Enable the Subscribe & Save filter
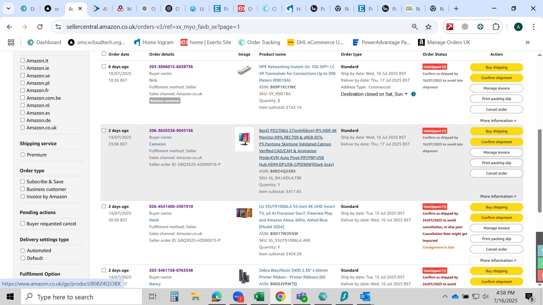The width and height of the screenshot is (543, 305). point(23,182)
